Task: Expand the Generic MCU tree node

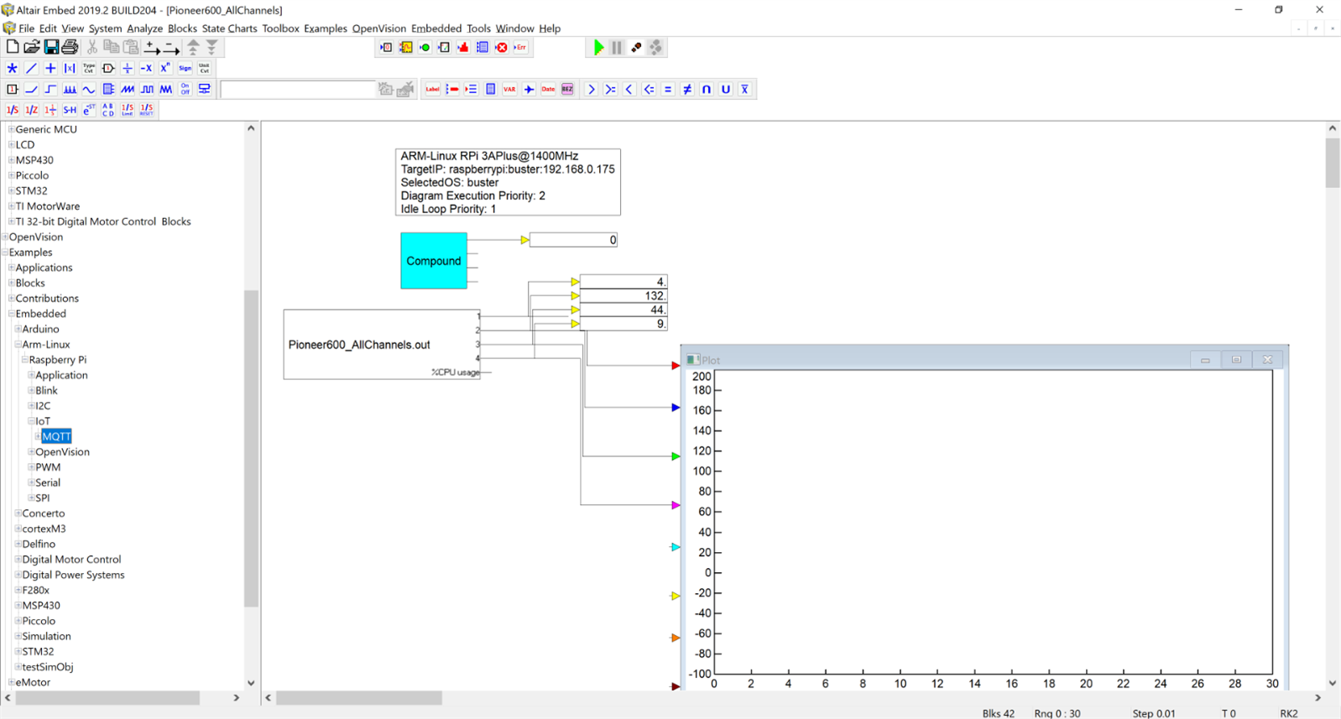Action: [11, 129]
